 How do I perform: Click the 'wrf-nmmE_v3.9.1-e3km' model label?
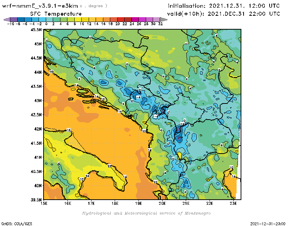coord(40,6)
